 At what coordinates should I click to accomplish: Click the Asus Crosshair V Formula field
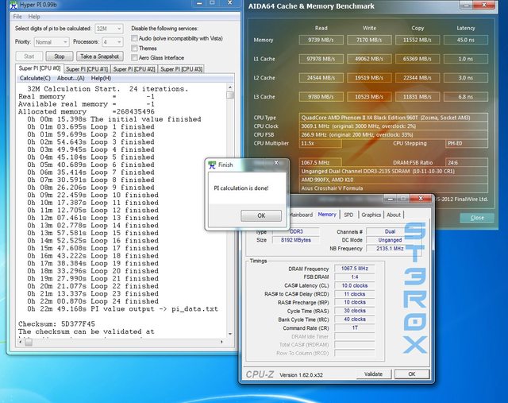point(394,188)
